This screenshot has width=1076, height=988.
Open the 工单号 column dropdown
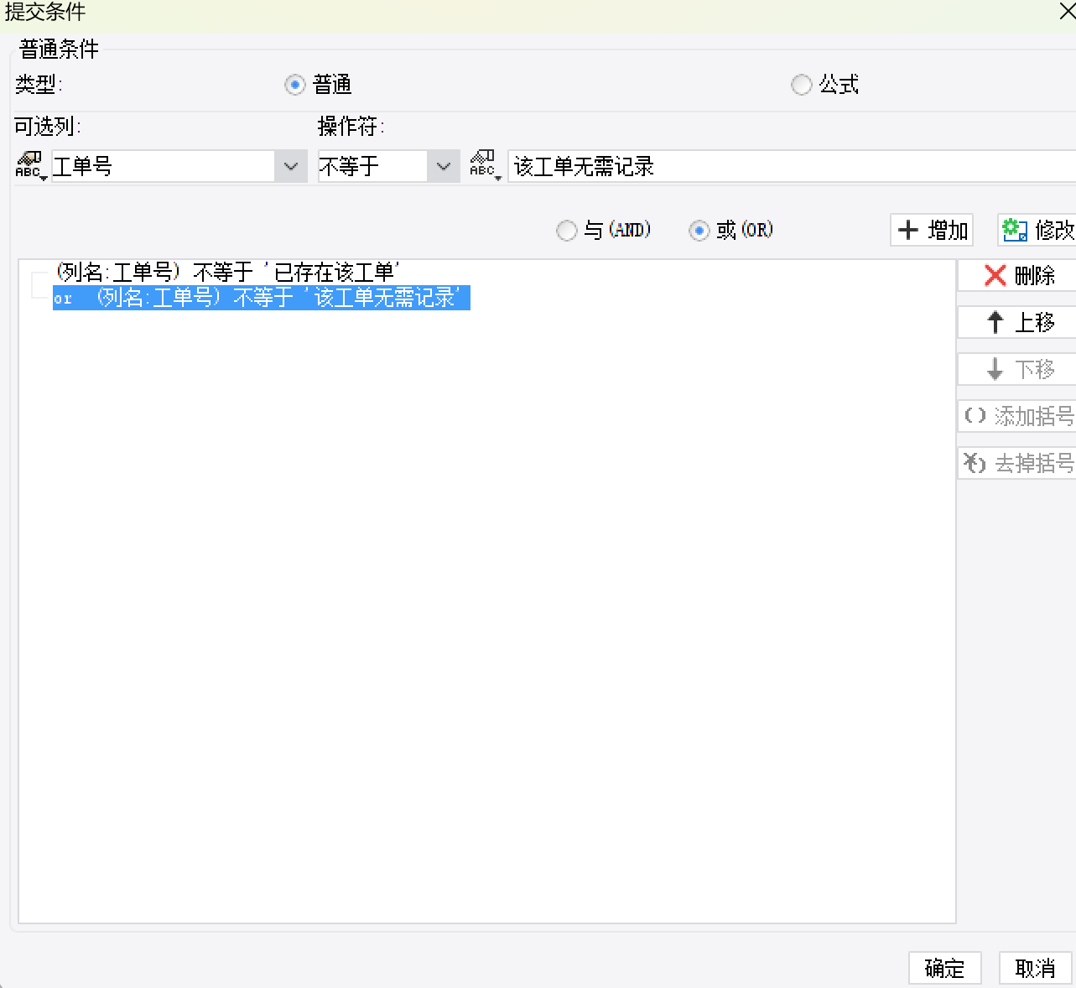(291, 166)
